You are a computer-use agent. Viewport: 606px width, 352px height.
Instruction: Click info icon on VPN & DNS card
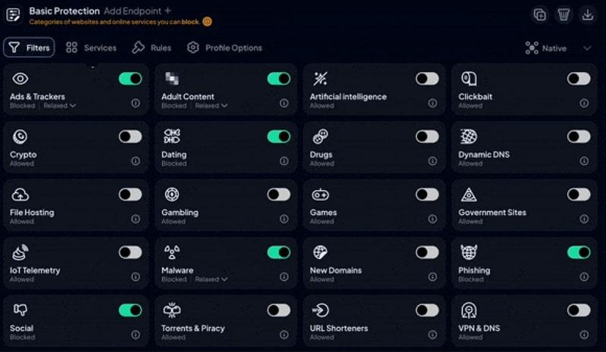tap(581, 335)
